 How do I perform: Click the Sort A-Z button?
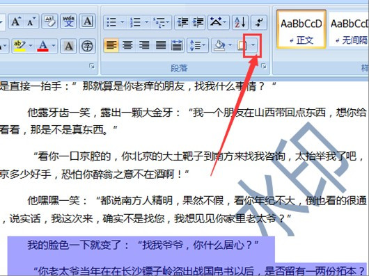point(240,22)
